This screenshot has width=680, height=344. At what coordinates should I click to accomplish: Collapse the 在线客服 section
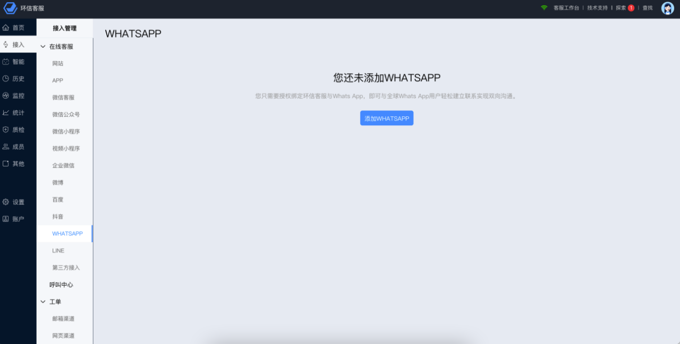(x=43, y=47)
